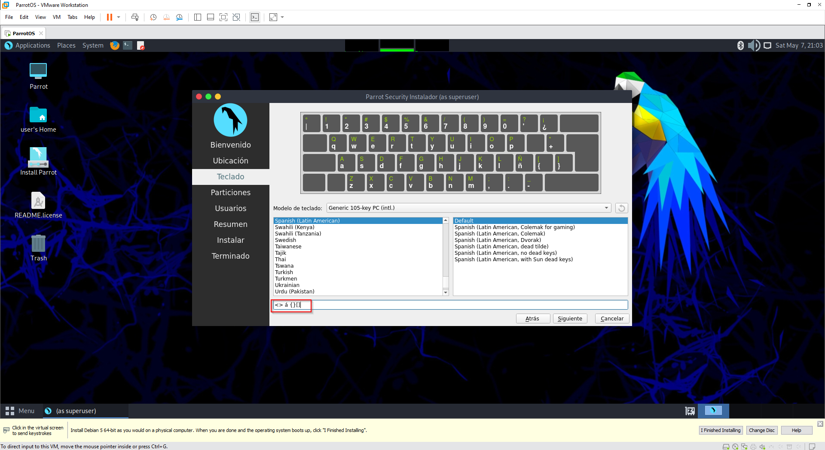825x450 pixels.
Task: Revert to snapshot icon in VMware toolbar
Action: coord(166,17)
